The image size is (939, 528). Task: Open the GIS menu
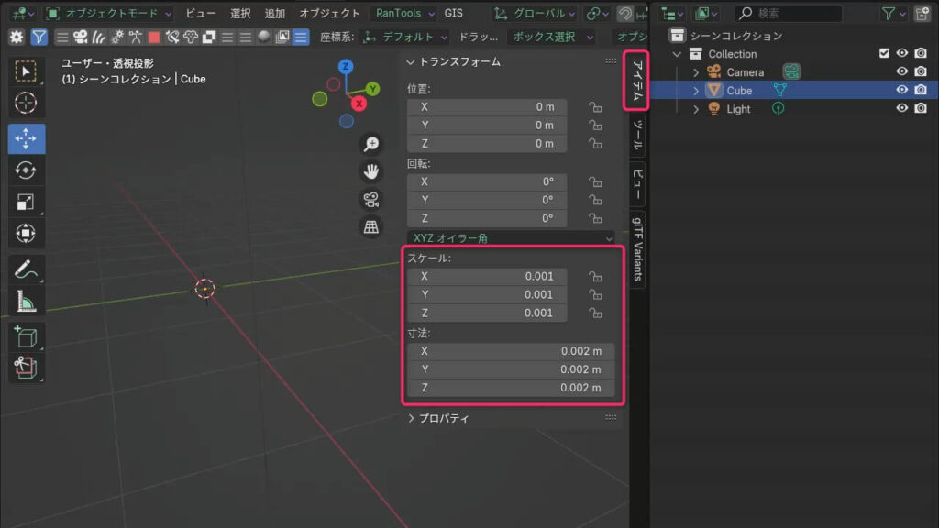point(453,13)
